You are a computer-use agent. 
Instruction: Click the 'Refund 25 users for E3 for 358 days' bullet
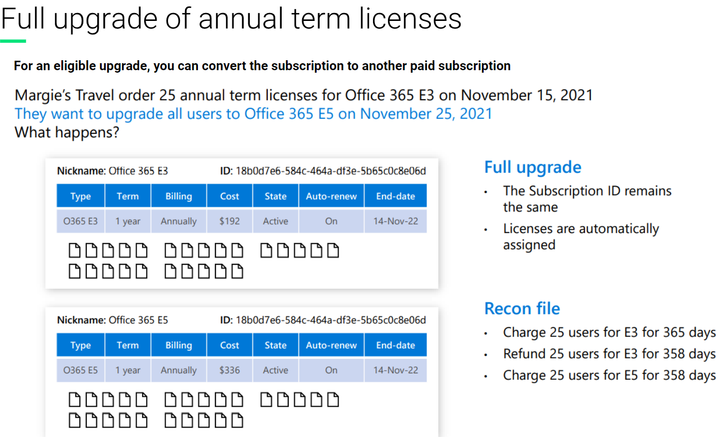pyautogui.click(x=609, y=354)
